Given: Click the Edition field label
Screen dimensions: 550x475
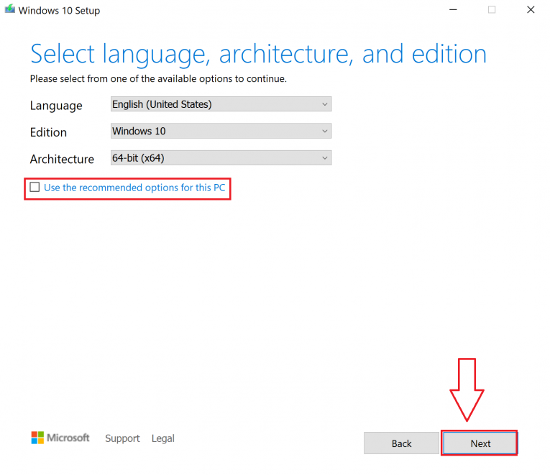Looking at the screenshot, I should point(48,132).
